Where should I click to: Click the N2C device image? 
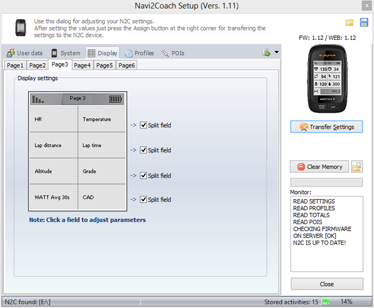327,79
